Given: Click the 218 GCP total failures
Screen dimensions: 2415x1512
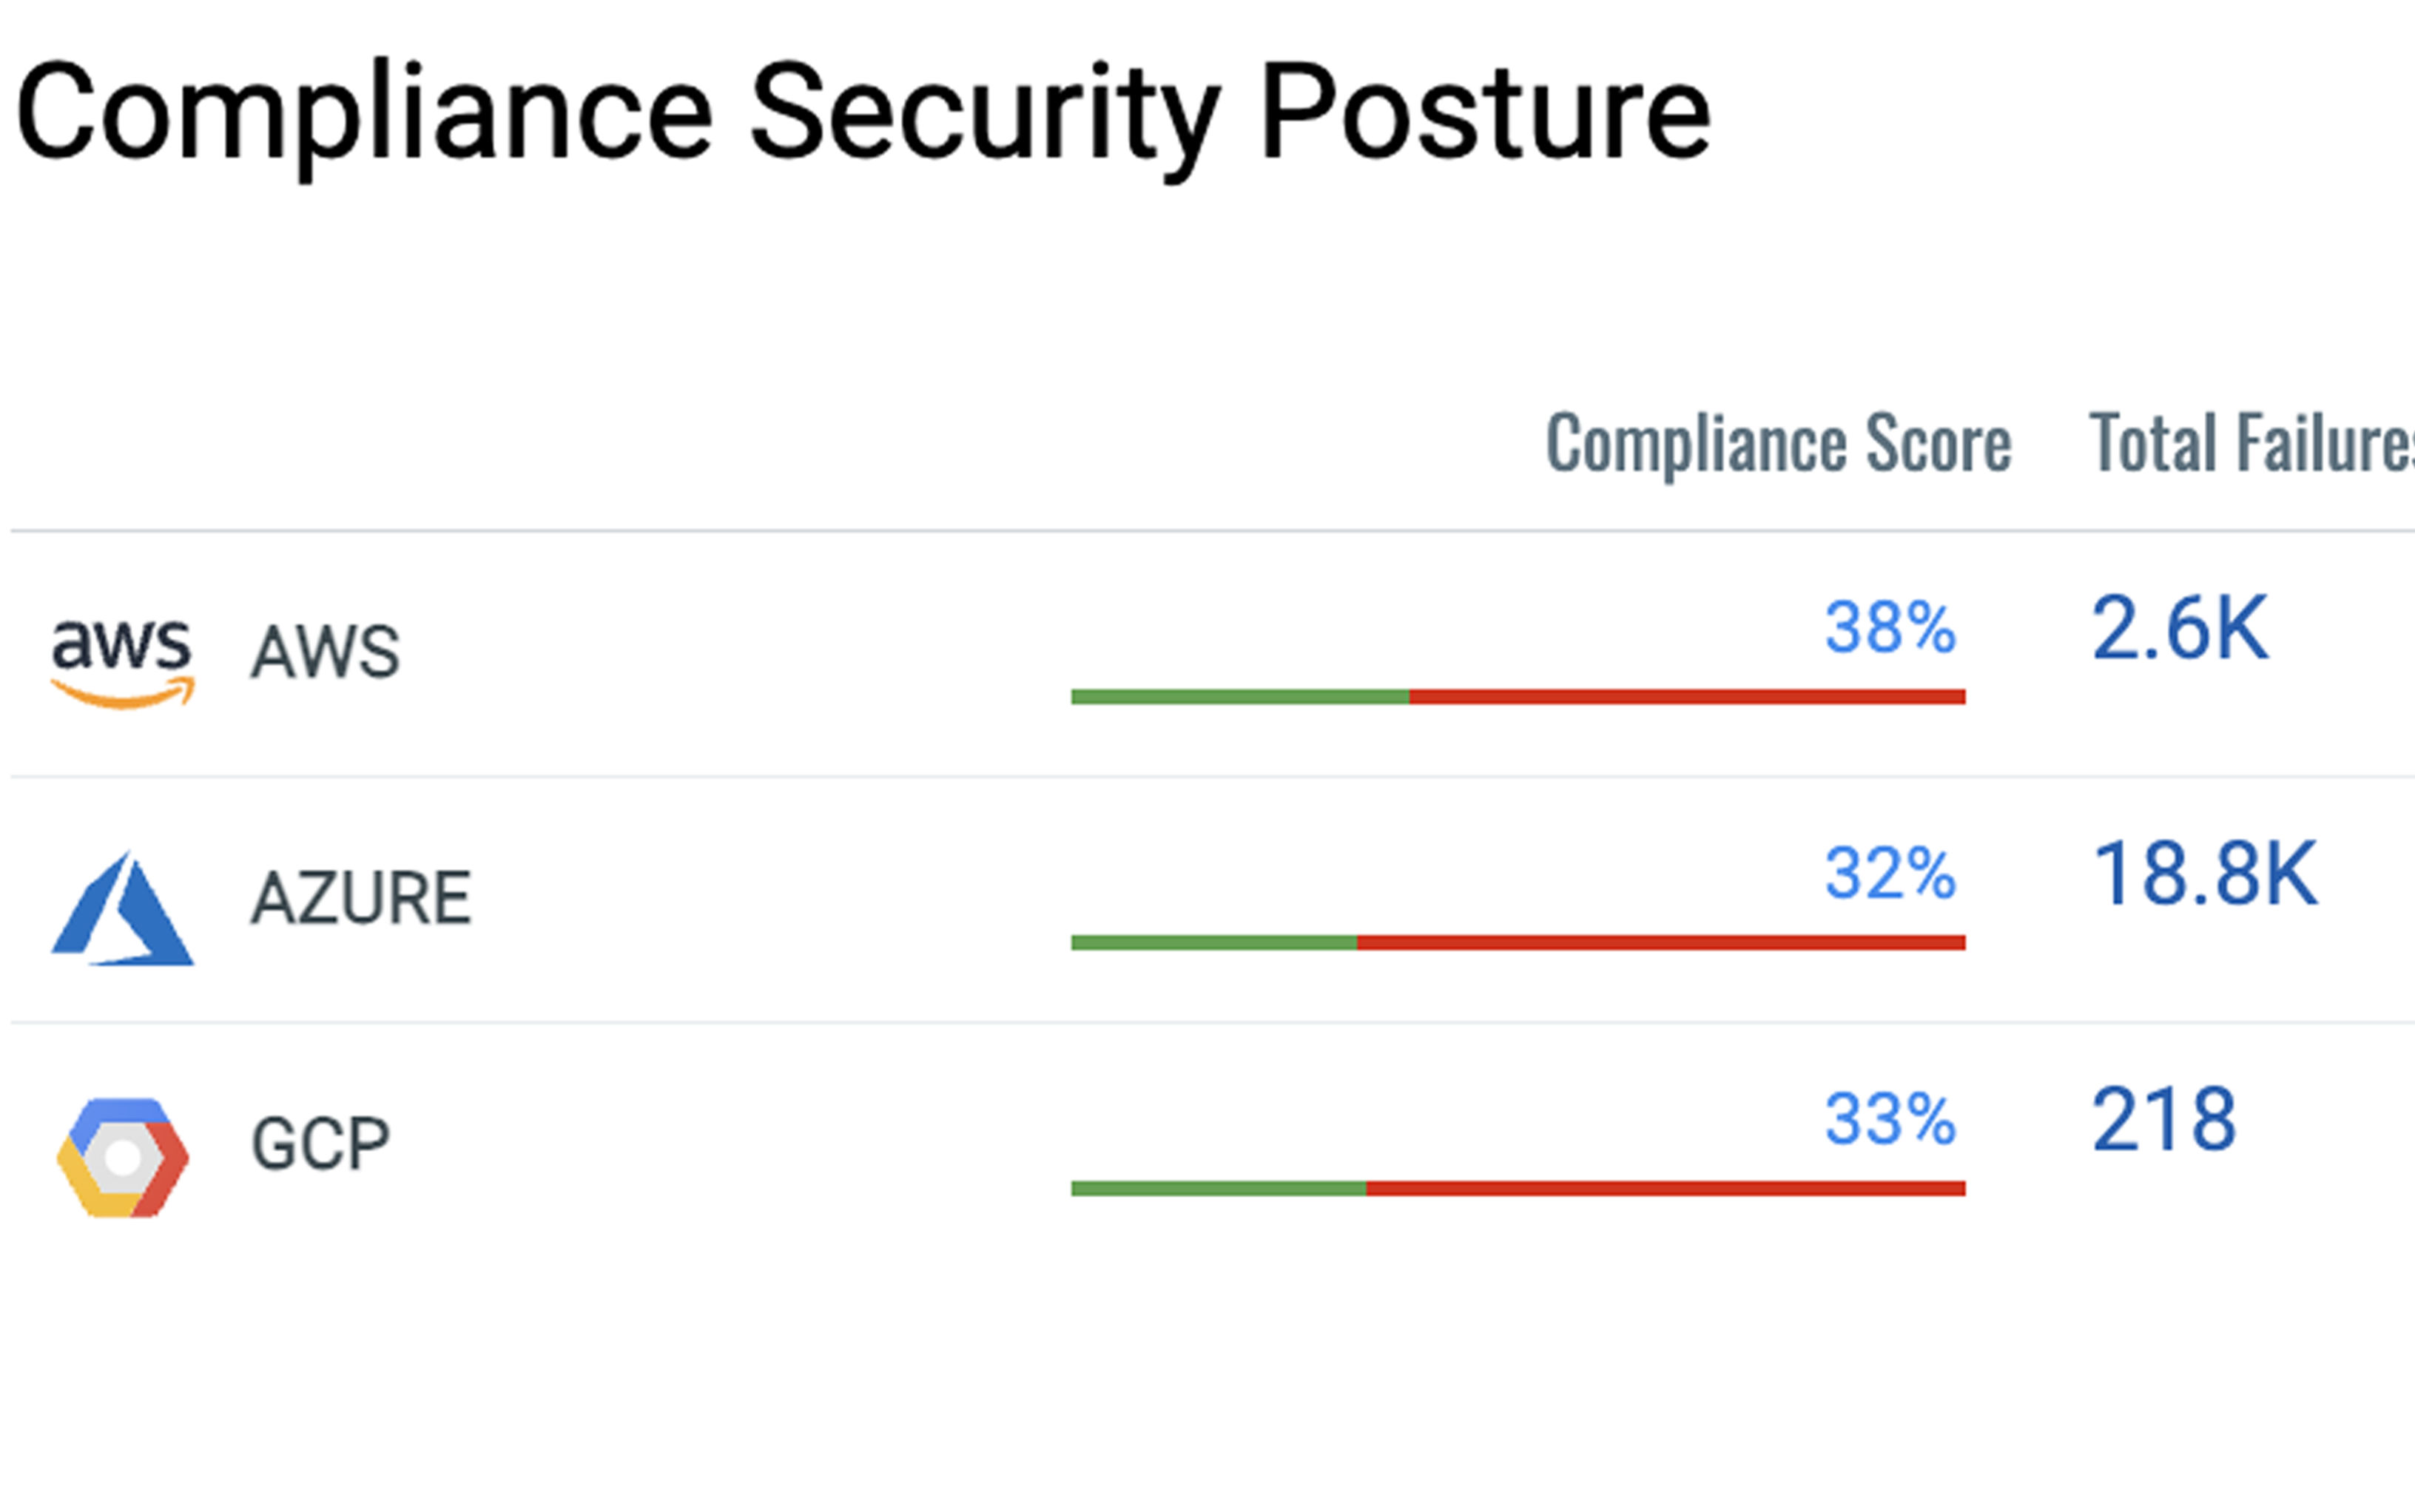Looking at the screenshot, I should tap(2163, 1119).
